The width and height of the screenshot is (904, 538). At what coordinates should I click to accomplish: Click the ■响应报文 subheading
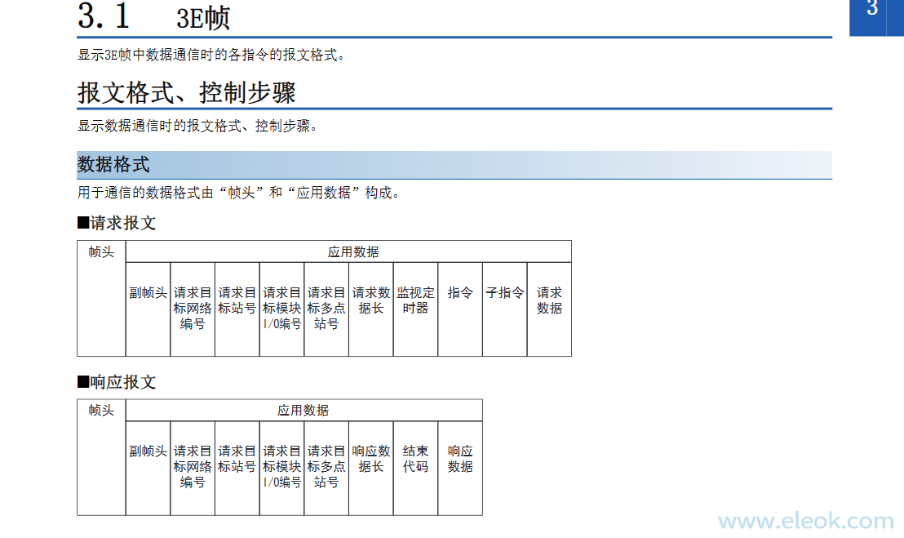[116, 382]
